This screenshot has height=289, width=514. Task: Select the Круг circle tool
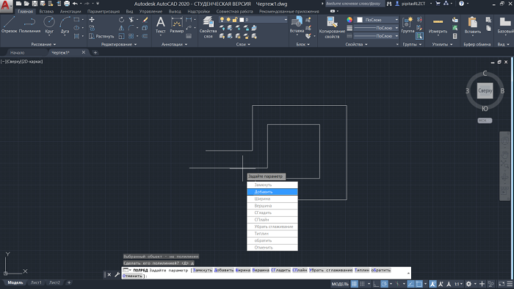[x=49, y=25]
